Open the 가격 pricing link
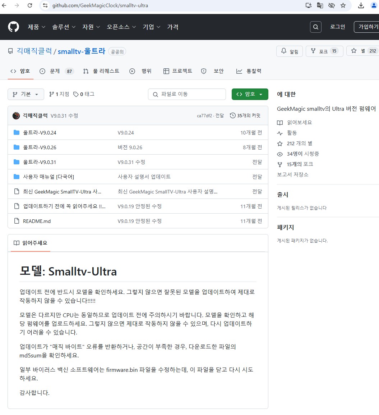 172,27
